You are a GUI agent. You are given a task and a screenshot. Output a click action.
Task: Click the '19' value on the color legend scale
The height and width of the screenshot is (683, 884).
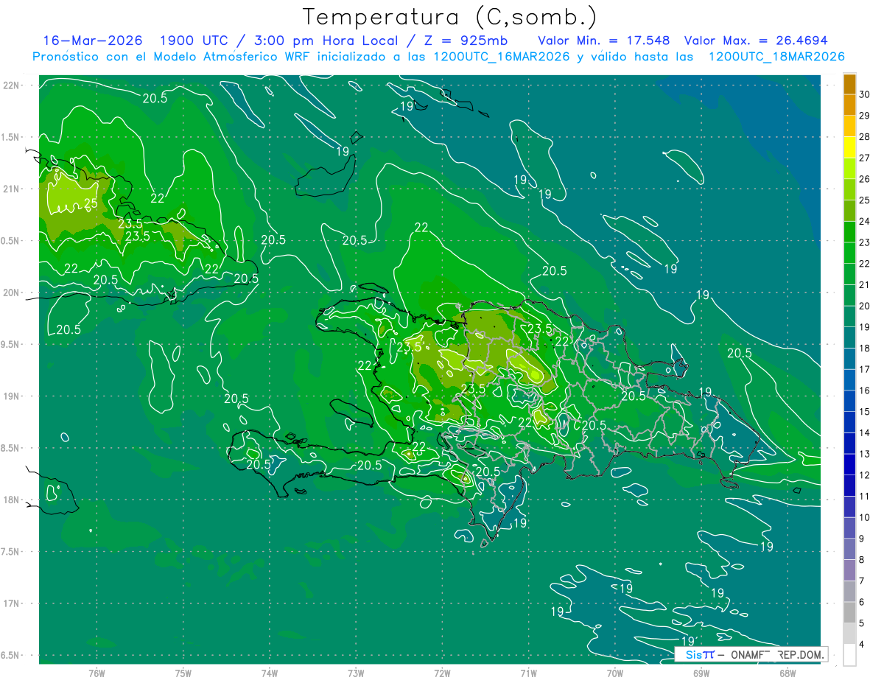coord(864,327)
